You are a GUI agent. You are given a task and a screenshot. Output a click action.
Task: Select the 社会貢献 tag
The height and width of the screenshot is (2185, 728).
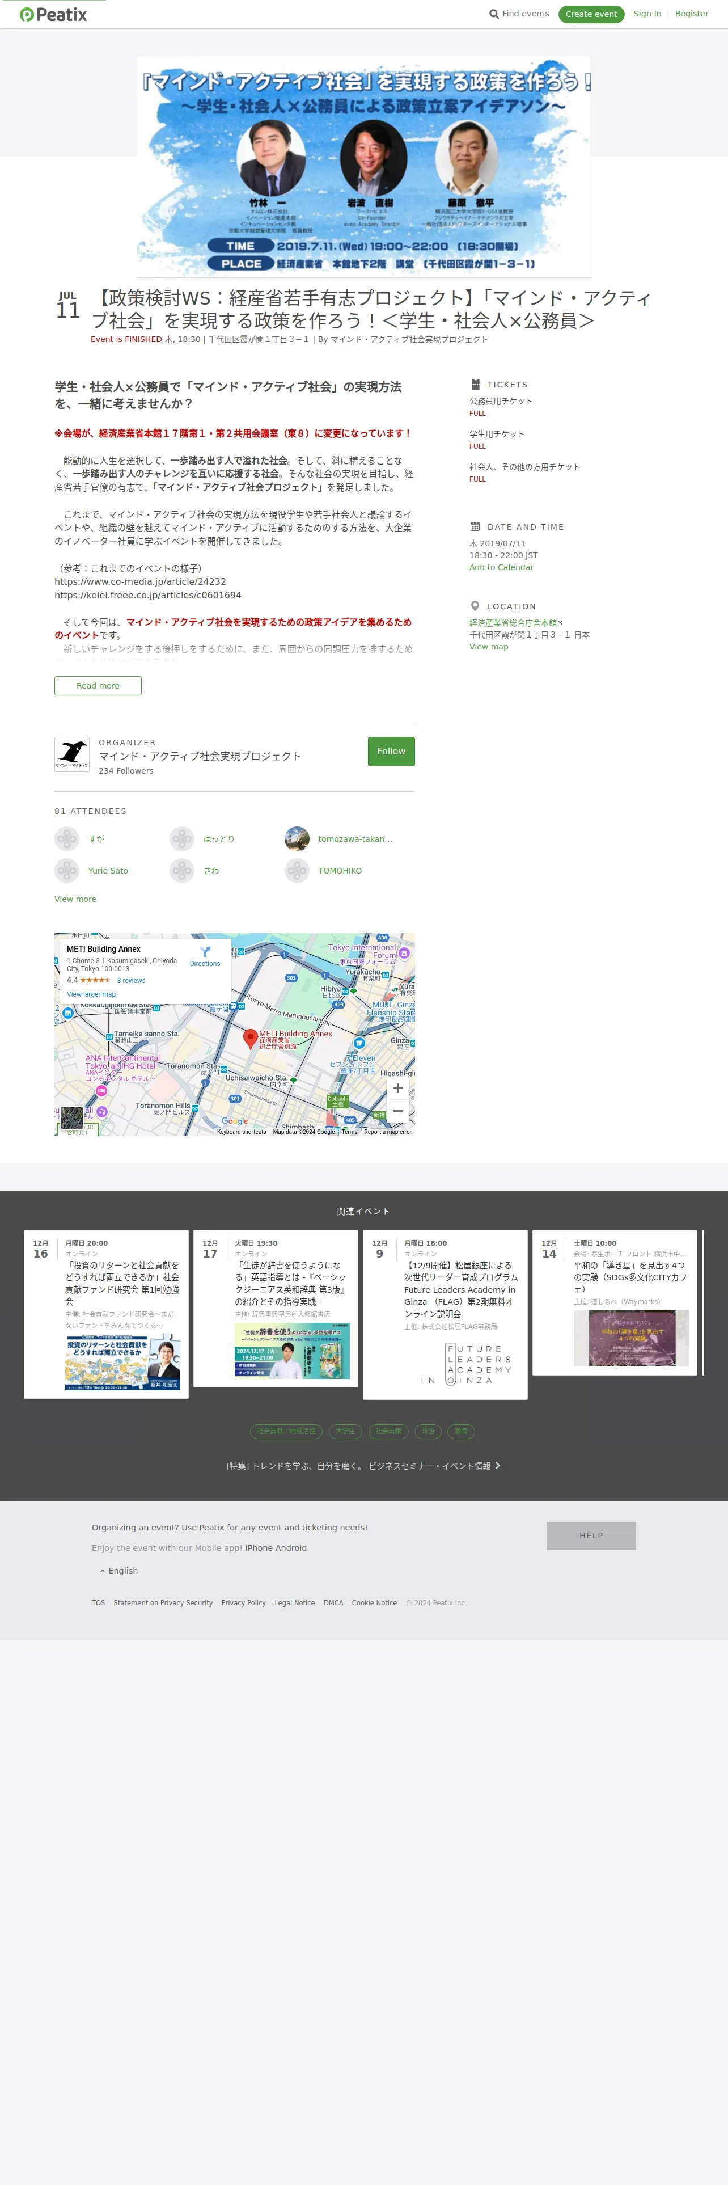point(388,1431)
